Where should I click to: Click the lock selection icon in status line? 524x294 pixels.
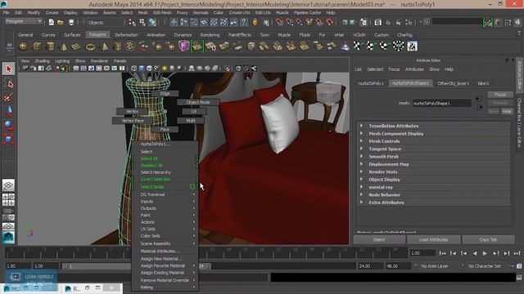(255, 22)
